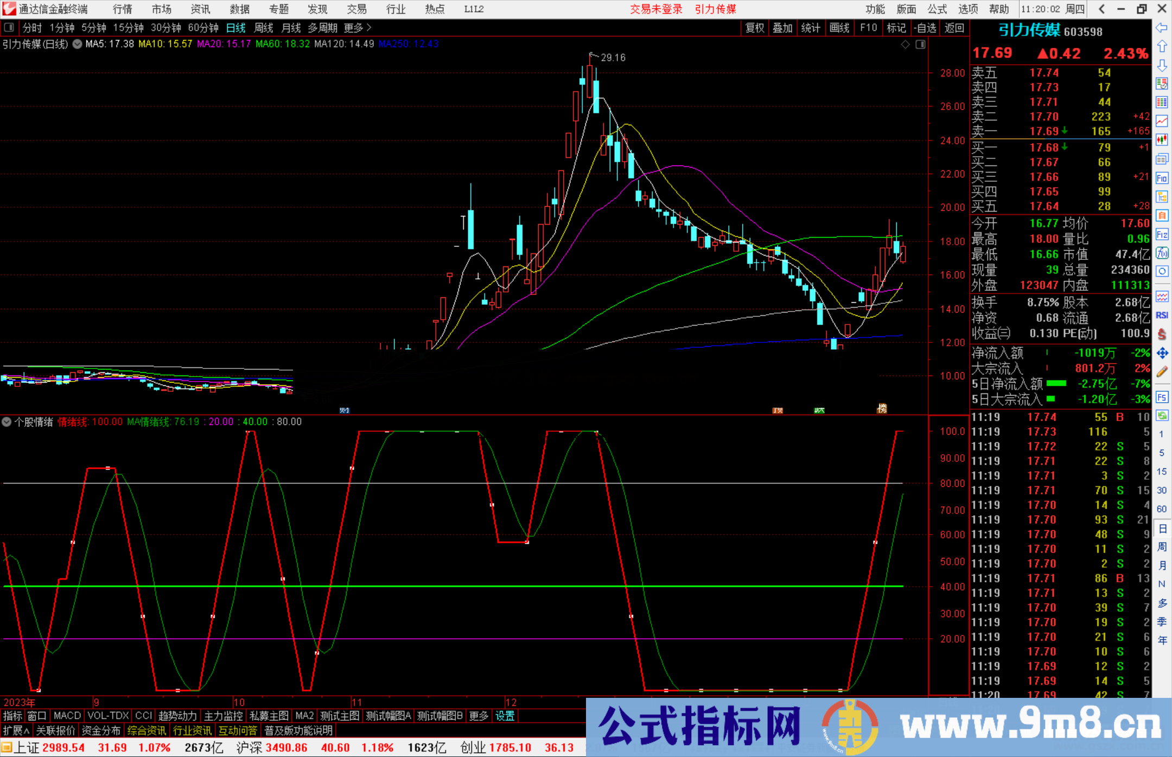Expand the 扩展∧ panel at bottom left

(x=15, y=730)
